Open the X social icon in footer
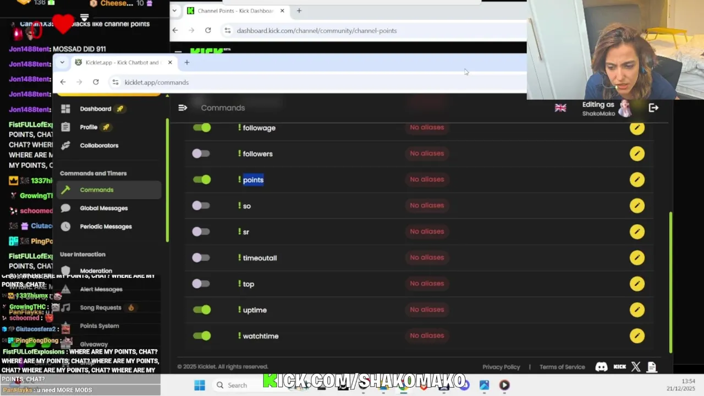This screenshot has height=396, width=704. [x=636, y=367]
